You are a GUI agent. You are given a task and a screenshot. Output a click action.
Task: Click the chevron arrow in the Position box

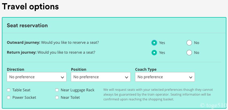coord(127,77)
